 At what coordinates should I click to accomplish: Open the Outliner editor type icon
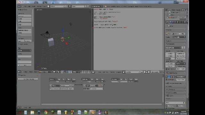pyautogui.click(x=167, y=10)
